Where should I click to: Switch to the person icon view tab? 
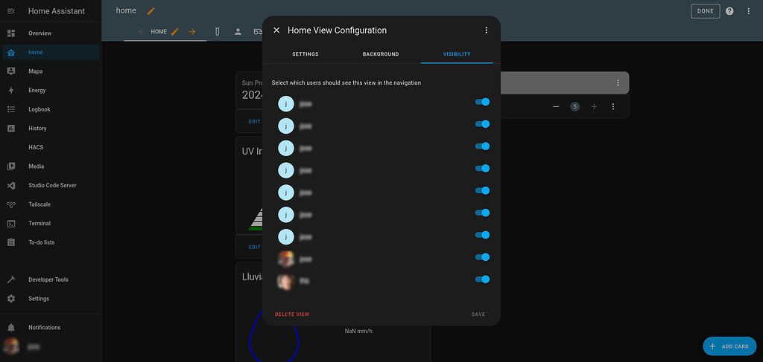point(238,31)
